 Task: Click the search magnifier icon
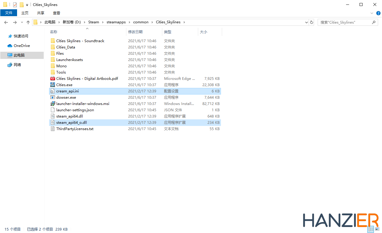tap(373, 22)
